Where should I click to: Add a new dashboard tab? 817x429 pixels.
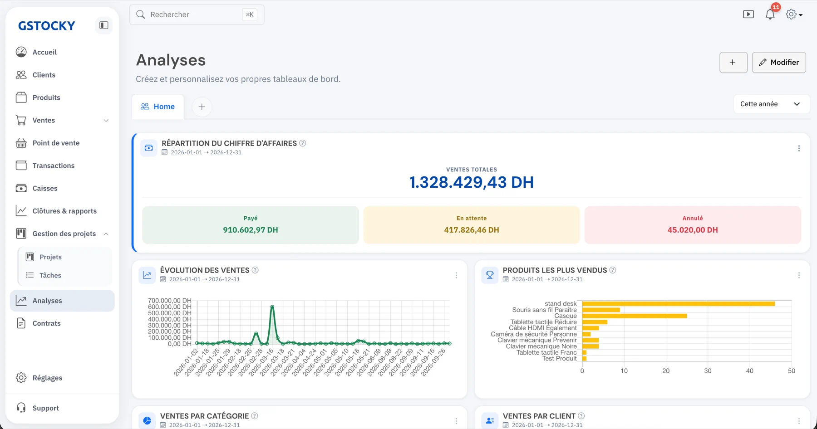pyautogui.click(x=202, y=107)
